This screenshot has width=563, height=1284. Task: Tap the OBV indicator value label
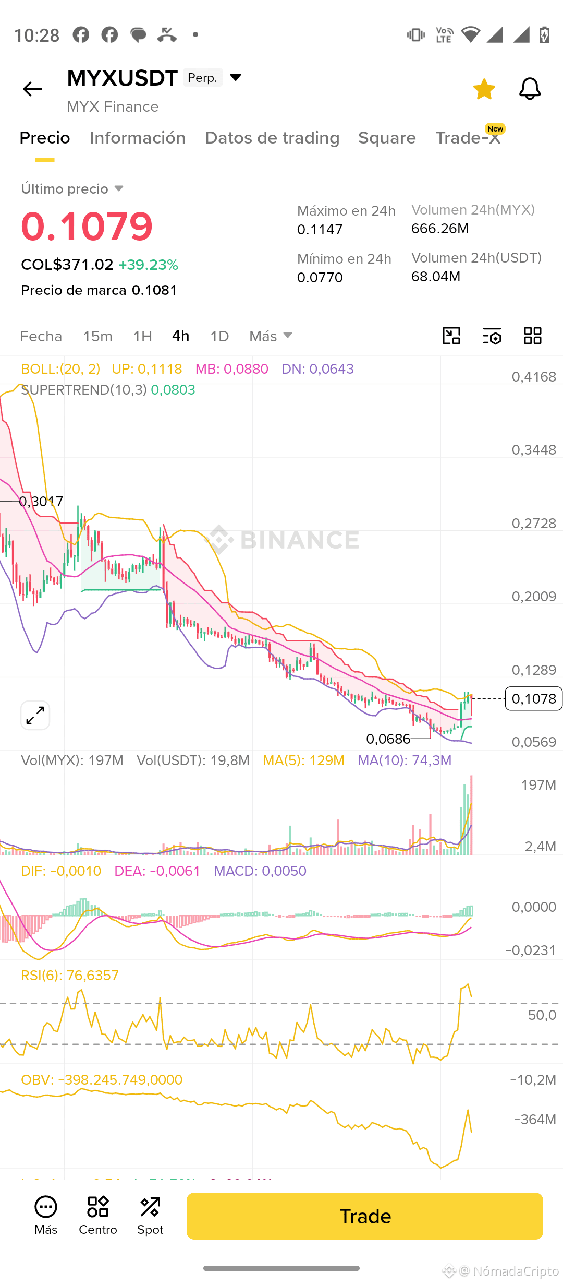(102, 1080)
